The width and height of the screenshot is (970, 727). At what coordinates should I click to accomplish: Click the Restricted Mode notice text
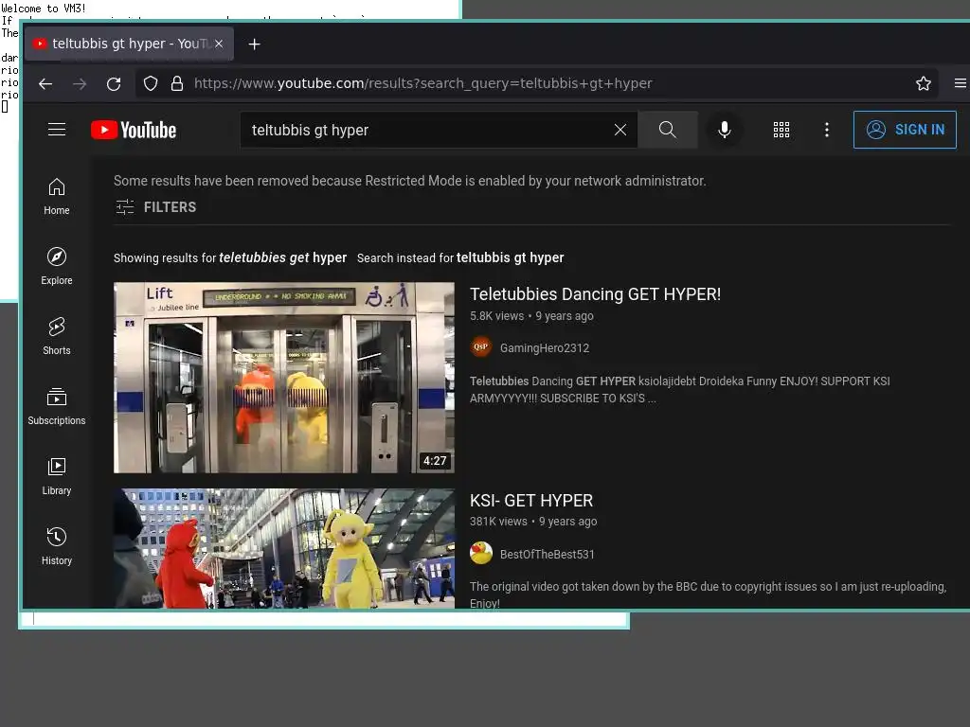click(409, 181)
